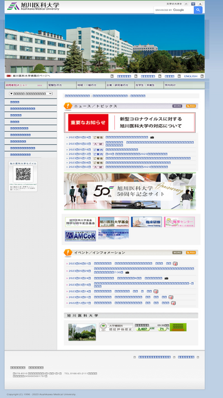Click in the Google search input field
Image resolution: width=223 pixels, height=398 pixels.
[x=174, y=10]
